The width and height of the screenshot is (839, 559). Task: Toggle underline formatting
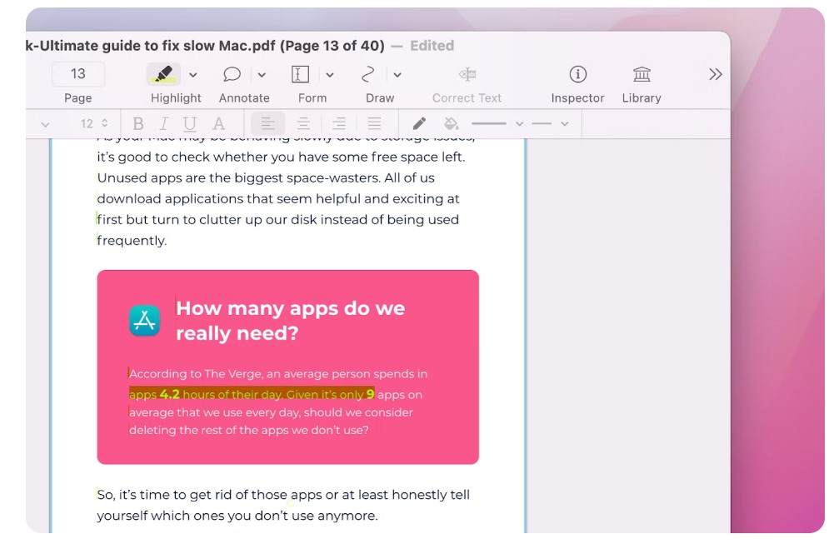(x=189, y=124)
